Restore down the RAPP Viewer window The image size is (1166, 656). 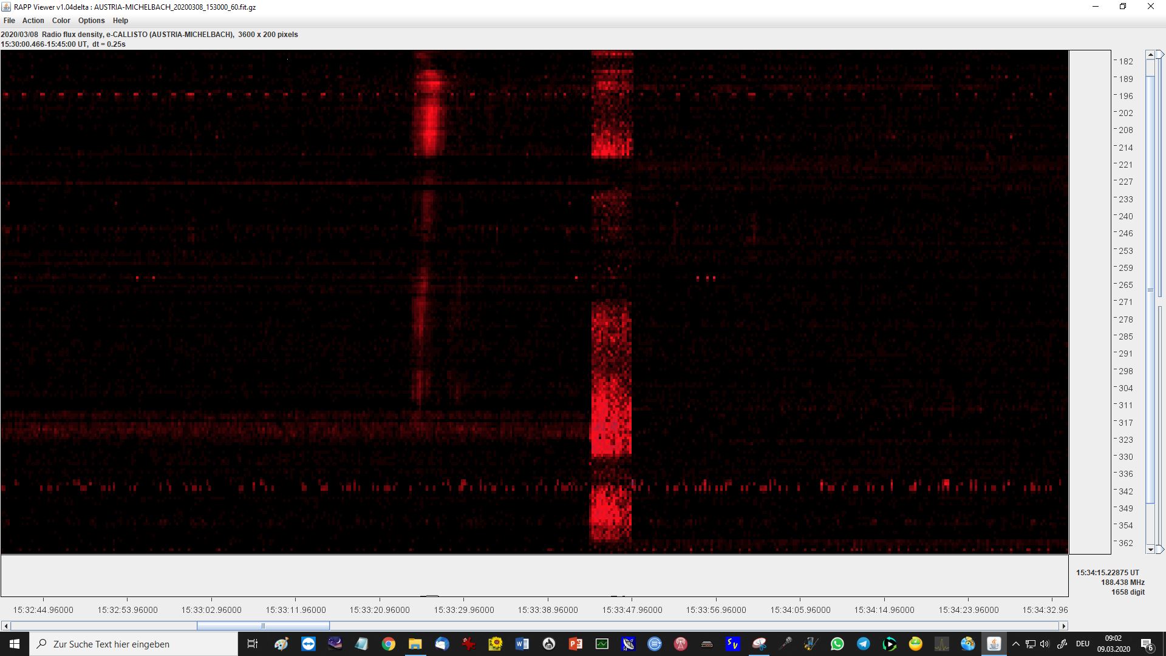tap(1123, 7)
